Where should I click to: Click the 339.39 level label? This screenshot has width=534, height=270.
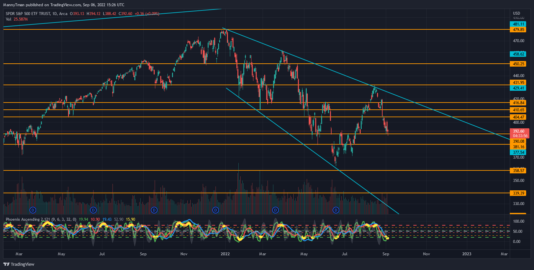pos(518,193)
